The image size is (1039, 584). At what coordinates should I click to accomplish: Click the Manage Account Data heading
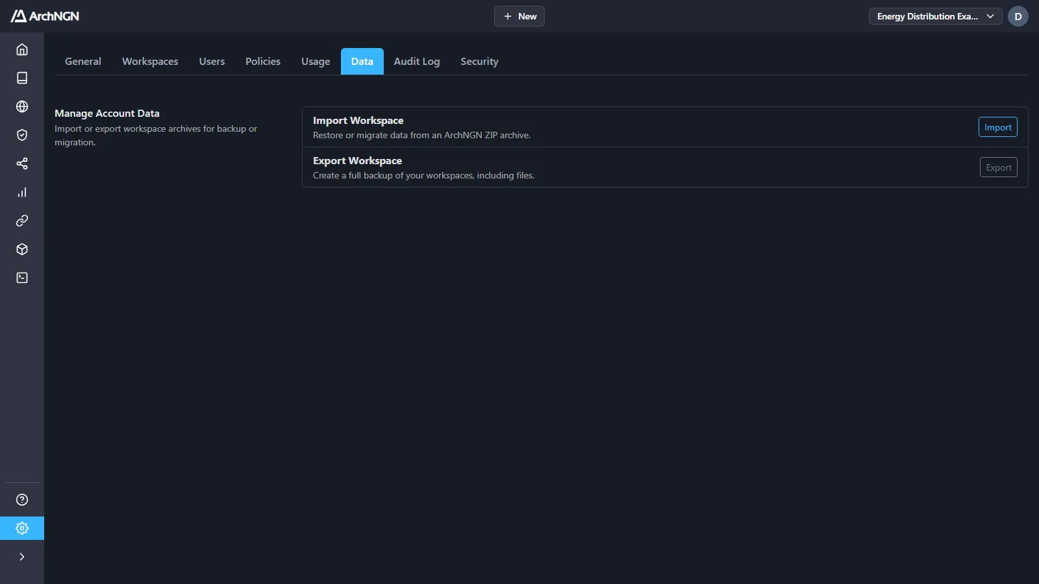(107, 114)
